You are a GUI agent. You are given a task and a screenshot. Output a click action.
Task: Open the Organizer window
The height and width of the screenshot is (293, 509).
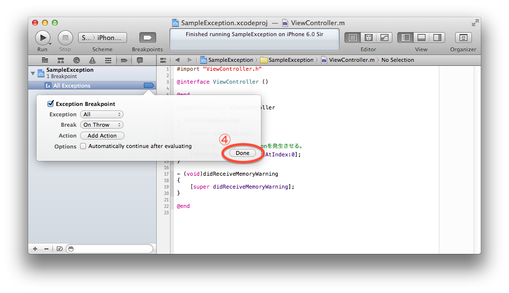463,38
